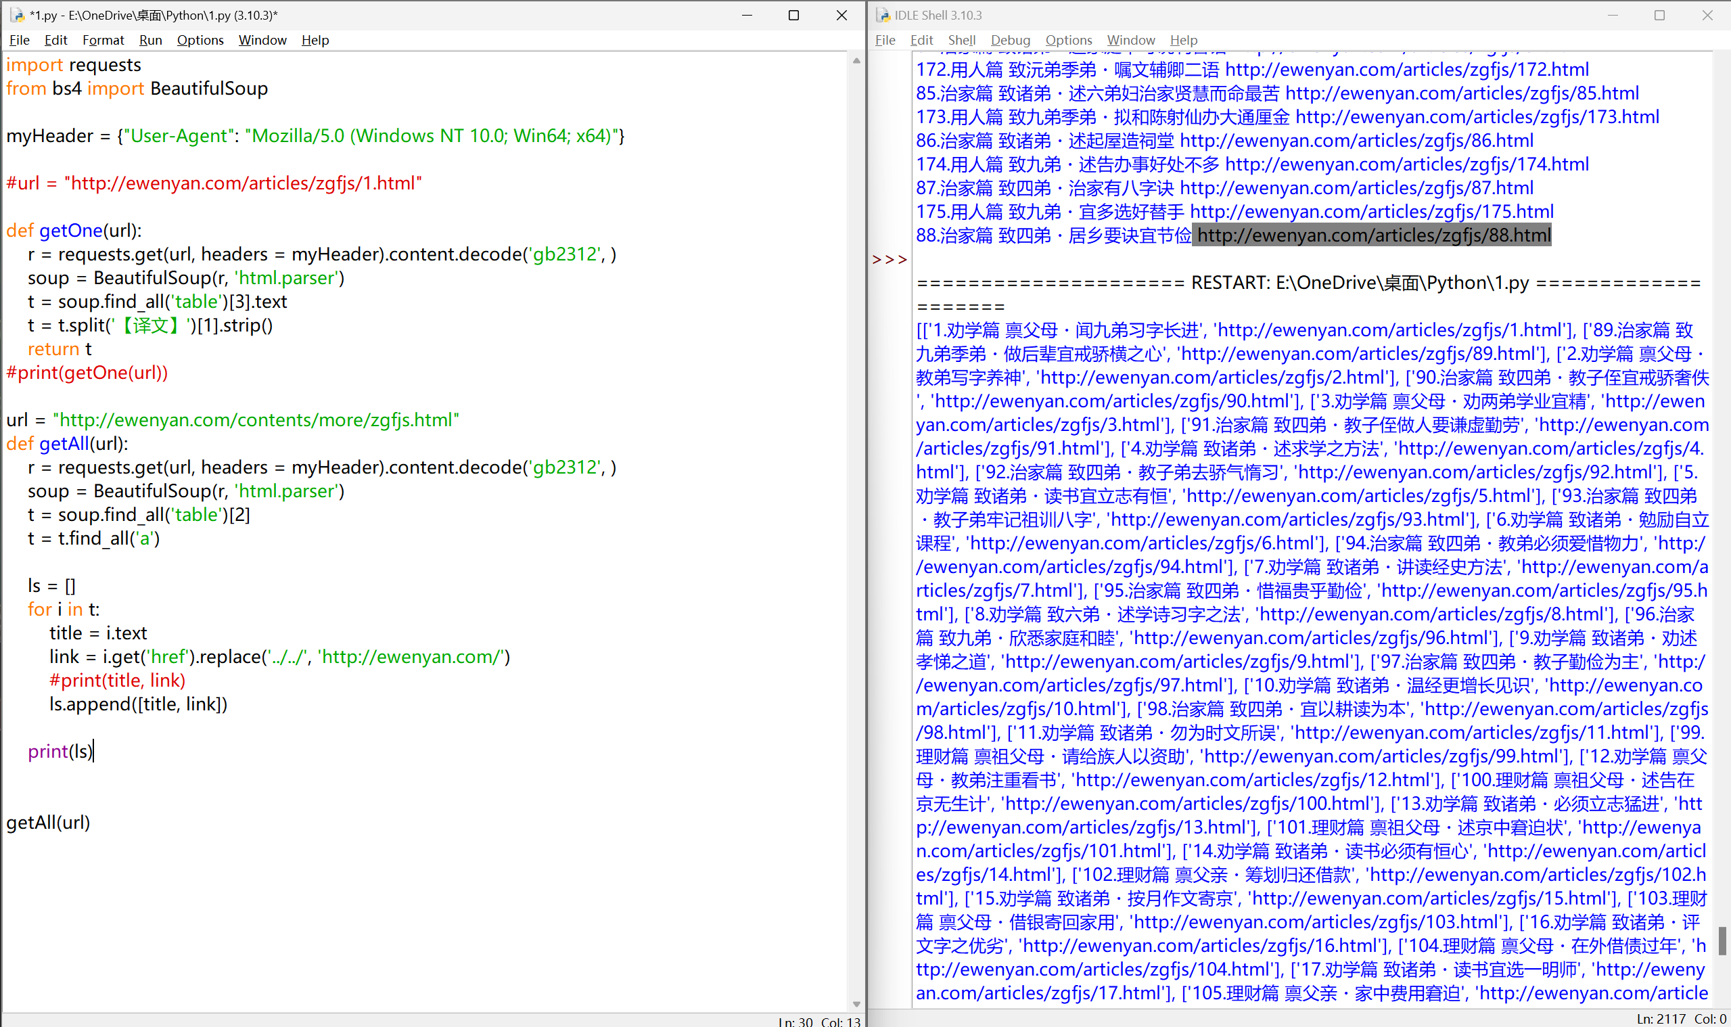Click the Python icon in 1.py title bar
The height and width of the screenshot is (1027, 1731).
coord(17,14)
